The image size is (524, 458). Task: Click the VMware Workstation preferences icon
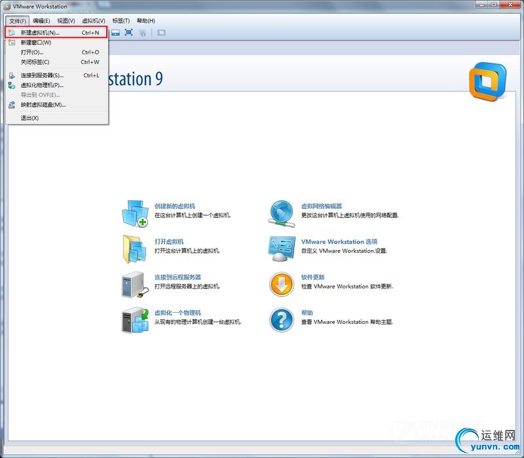pos(282,249)
